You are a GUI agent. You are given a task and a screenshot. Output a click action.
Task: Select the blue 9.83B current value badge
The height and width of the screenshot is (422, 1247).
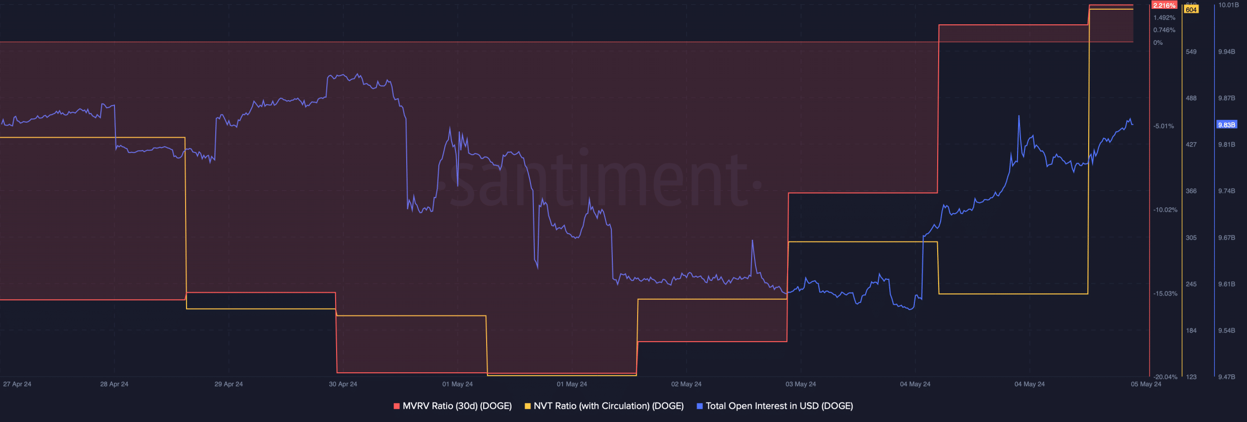1227,125
